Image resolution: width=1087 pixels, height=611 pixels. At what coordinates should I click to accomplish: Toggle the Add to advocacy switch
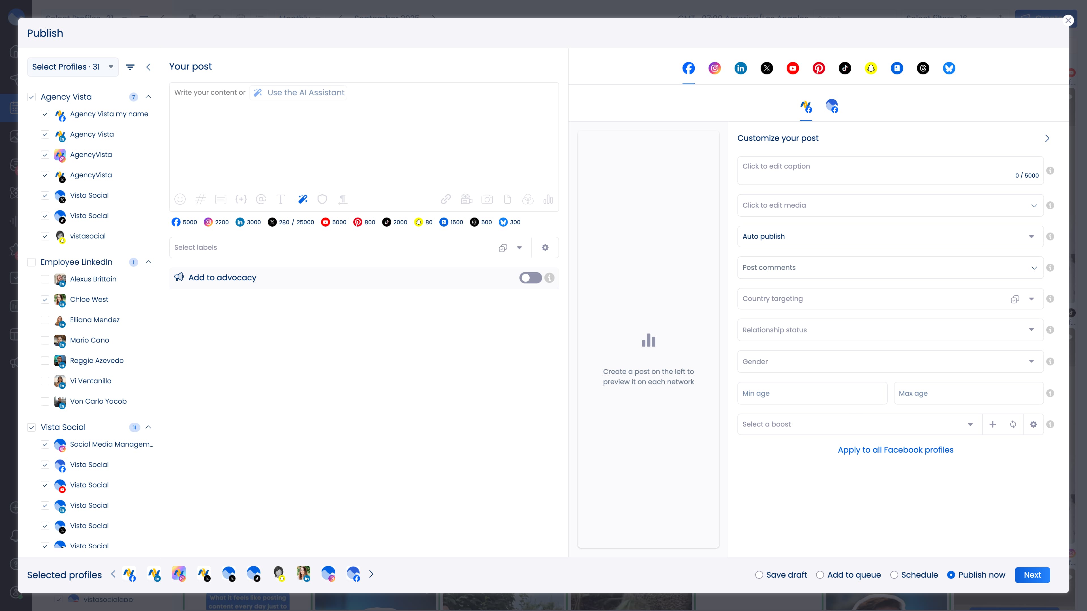coord(530,278)
